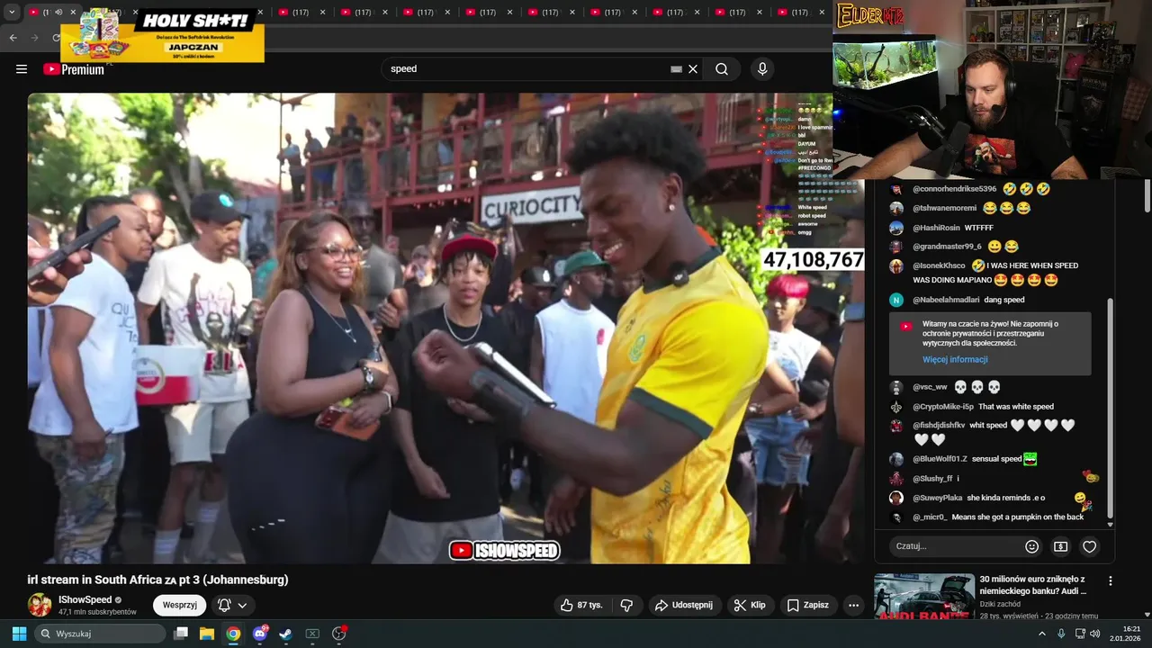
Task: Open Więcej informacji link in chat notice
Action: [x=955, y=360]
